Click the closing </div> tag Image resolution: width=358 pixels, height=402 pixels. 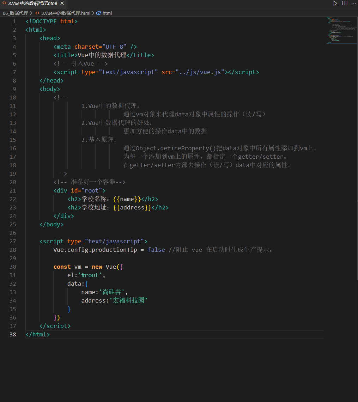pos(63,216)
